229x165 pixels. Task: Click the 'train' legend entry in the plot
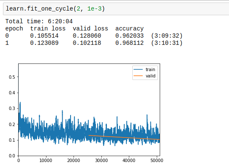coord(150,69)
